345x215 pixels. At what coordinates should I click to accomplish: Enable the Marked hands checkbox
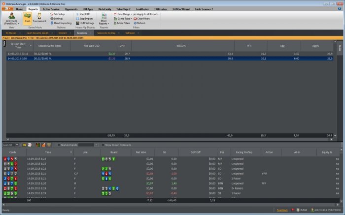pyautogui.click(x=58, y=145)
